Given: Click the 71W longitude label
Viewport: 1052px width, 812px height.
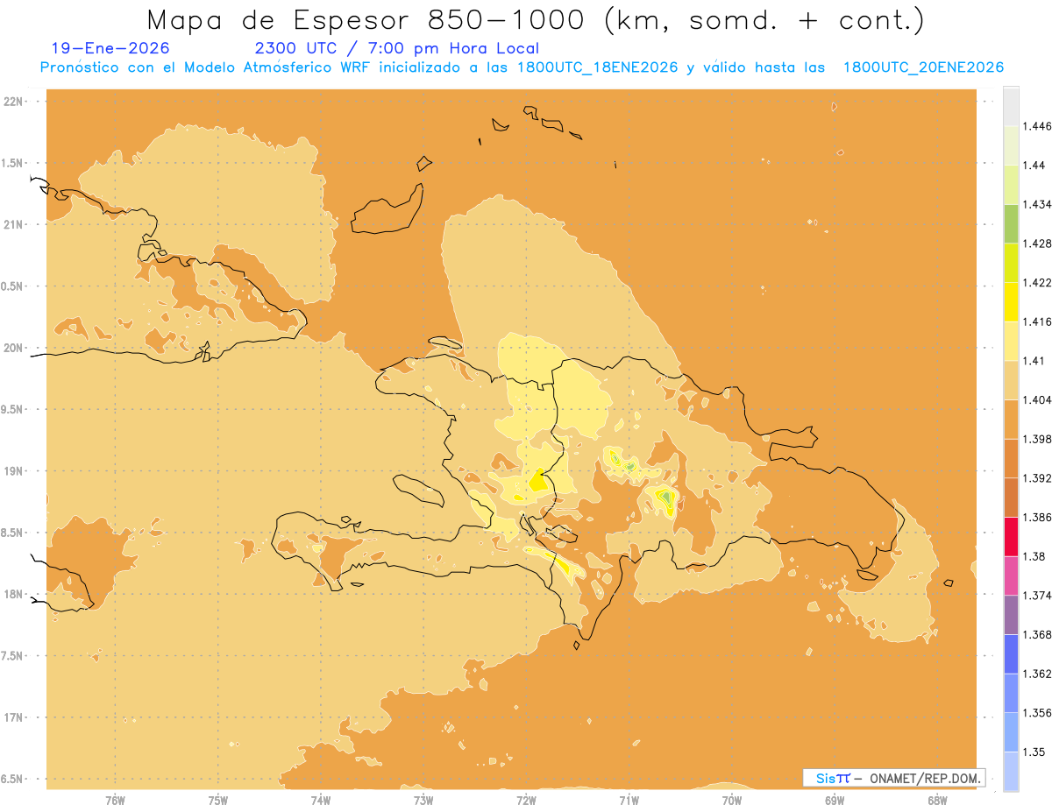Looking at the screenshot, I should pos(629,801).
